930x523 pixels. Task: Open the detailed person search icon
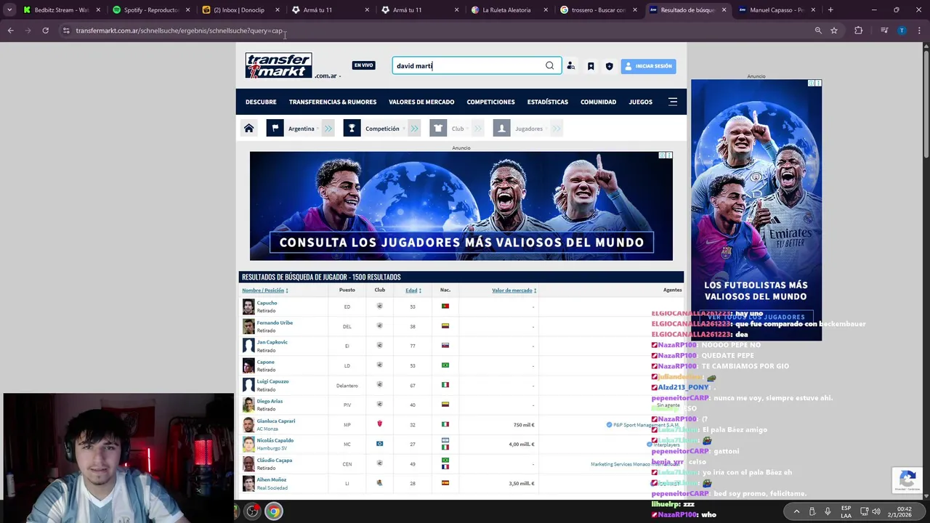click(571, 66)
